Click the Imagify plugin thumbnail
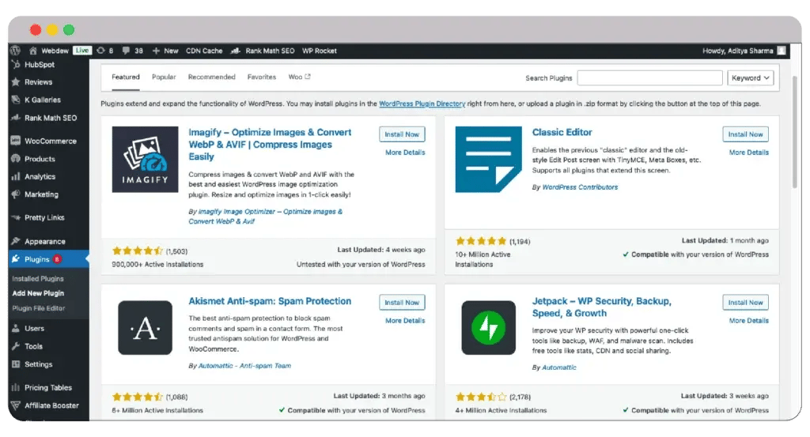Viewport: 810px width, 437px height. (x=146, y=160)
